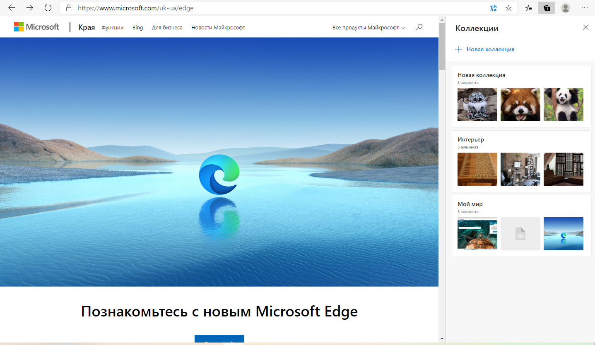
Task: Click the Коллекции panel heading
Action: tap(477, 28)
